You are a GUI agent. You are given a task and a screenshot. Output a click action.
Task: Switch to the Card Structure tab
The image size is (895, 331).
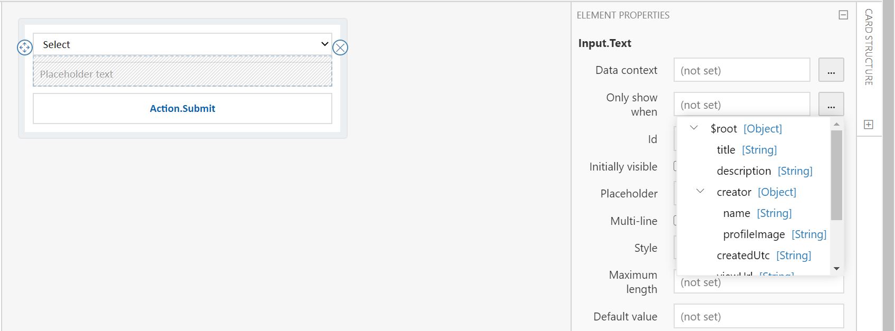tap(869, 50)
